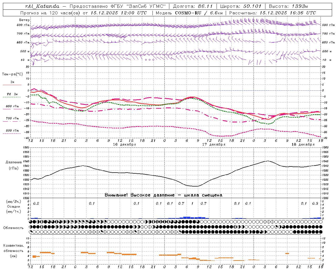The width and height of the screenshot is (336, 269).
Task: Select the (км) unit under convective cloudiness
Action: [13, 256]
